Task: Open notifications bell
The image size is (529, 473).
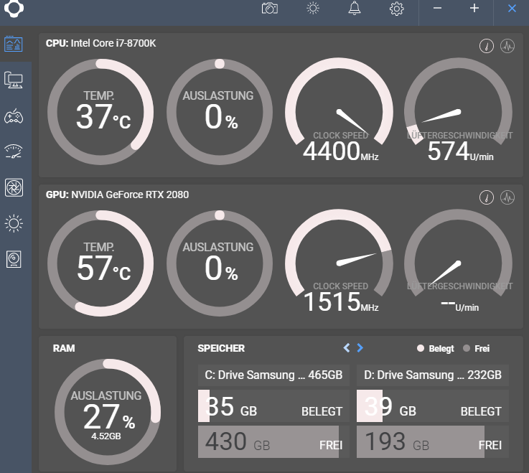Action: tap(355, 8)
